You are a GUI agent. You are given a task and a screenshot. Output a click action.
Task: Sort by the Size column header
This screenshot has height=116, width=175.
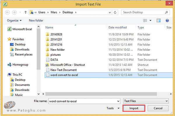coord(169,27)
